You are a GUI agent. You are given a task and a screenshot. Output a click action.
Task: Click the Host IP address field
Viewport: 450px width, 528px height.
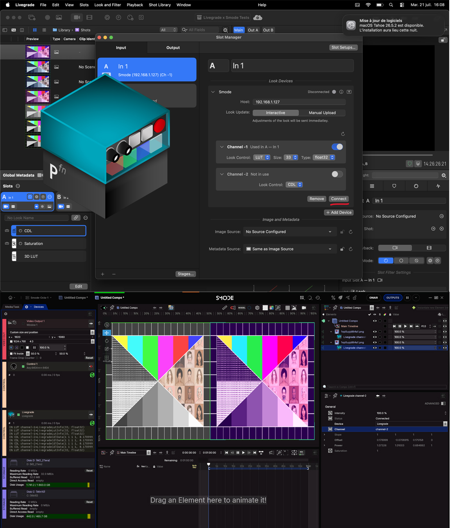coord(299,102)
